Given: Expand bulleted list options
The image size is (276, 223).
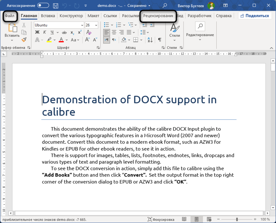Looking at the screenshot, I should pyautogui.click(x=112, y=25).
